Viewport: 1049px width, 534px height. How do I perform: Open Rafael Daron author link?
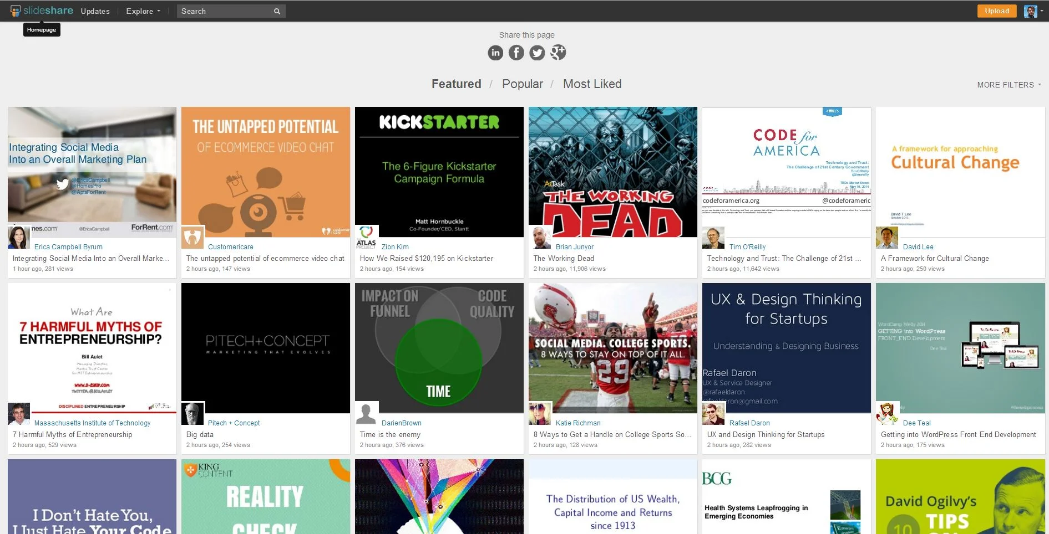pyautogui.click(x=749, y=423)
